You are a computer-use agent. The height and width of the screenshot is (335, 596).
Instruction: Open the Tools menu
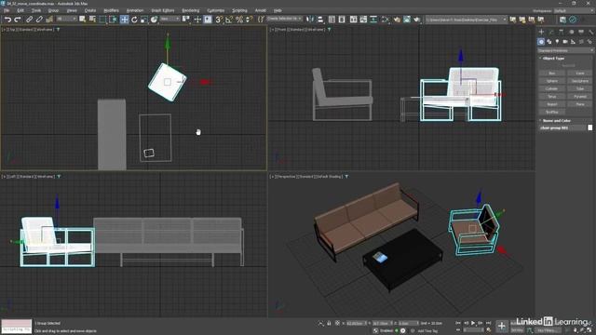point(36,10)
